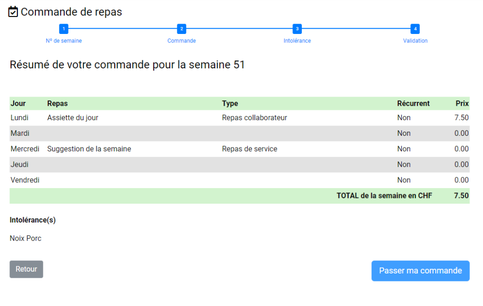The width and height of the screenshot is (483, 306).
Task: Go to step 2 numbered square
Action: tap(182, 29)
